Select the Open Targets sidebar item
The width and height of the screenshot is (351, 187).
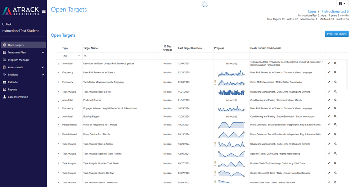[x=23, y=45]
